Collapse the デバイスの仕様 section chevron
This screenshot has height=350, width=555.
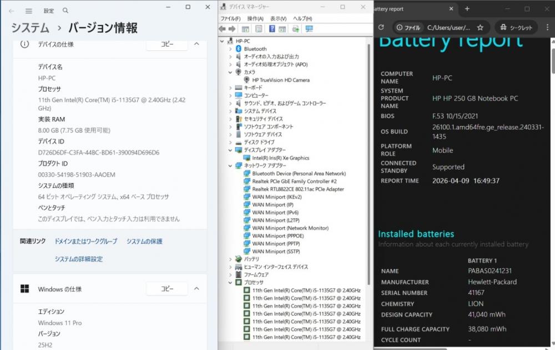pos(196,44)
